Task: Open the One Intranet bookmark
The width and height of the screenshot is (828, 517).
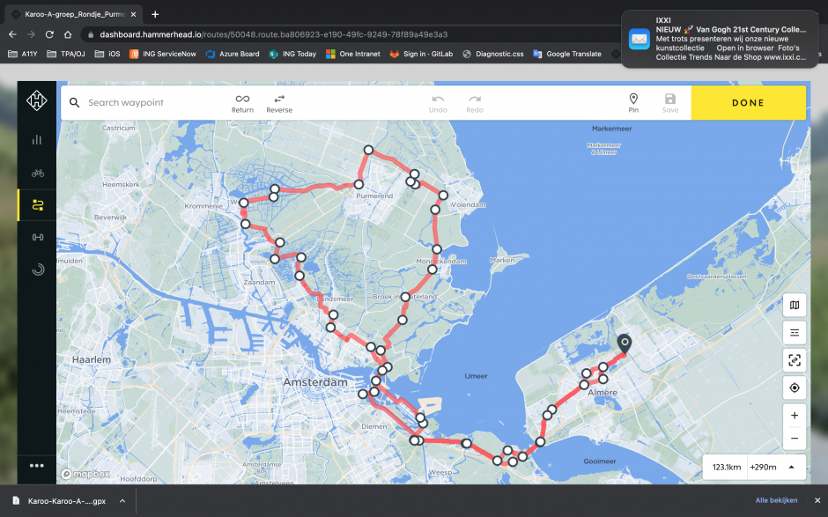Action: click(x=352, y=54)
